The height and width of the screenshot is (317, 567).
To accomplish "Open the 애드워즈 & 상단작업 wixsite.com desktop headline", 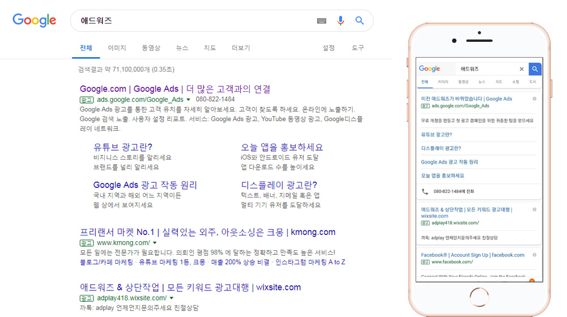I will pos(190,288).
